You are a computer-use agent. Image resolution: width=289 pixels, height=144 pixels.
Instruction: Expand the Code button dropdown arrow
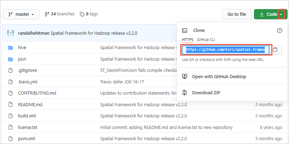[x=281, y=14]
